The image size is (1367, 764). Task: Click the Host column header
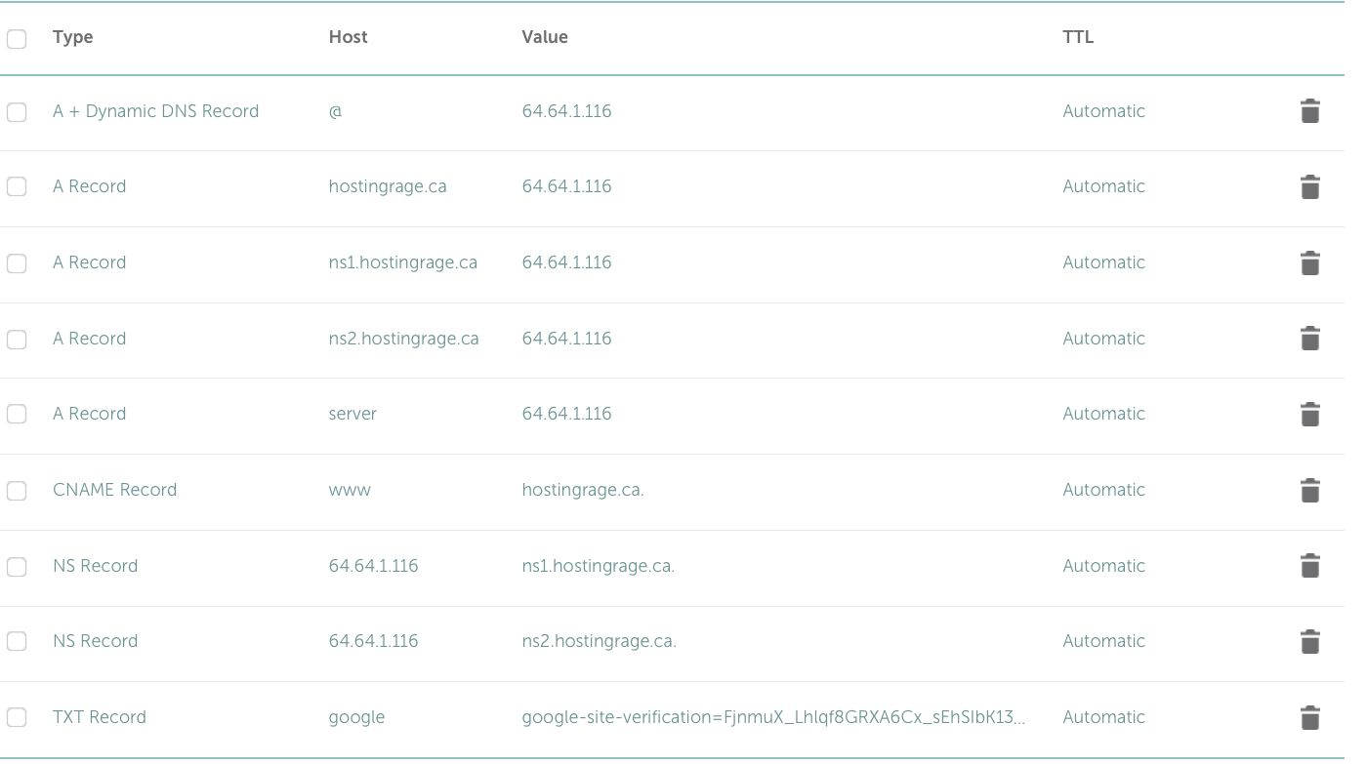349,37
